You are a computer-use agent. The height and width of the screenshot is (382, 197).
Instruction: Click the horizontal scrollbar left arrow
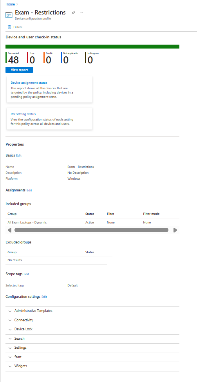coord(9,230)
